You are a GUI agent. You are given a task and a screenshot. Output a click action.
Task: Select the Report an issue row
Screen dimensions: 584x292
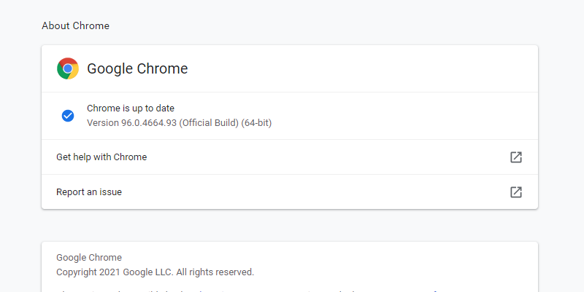click(x=290, y=192)
